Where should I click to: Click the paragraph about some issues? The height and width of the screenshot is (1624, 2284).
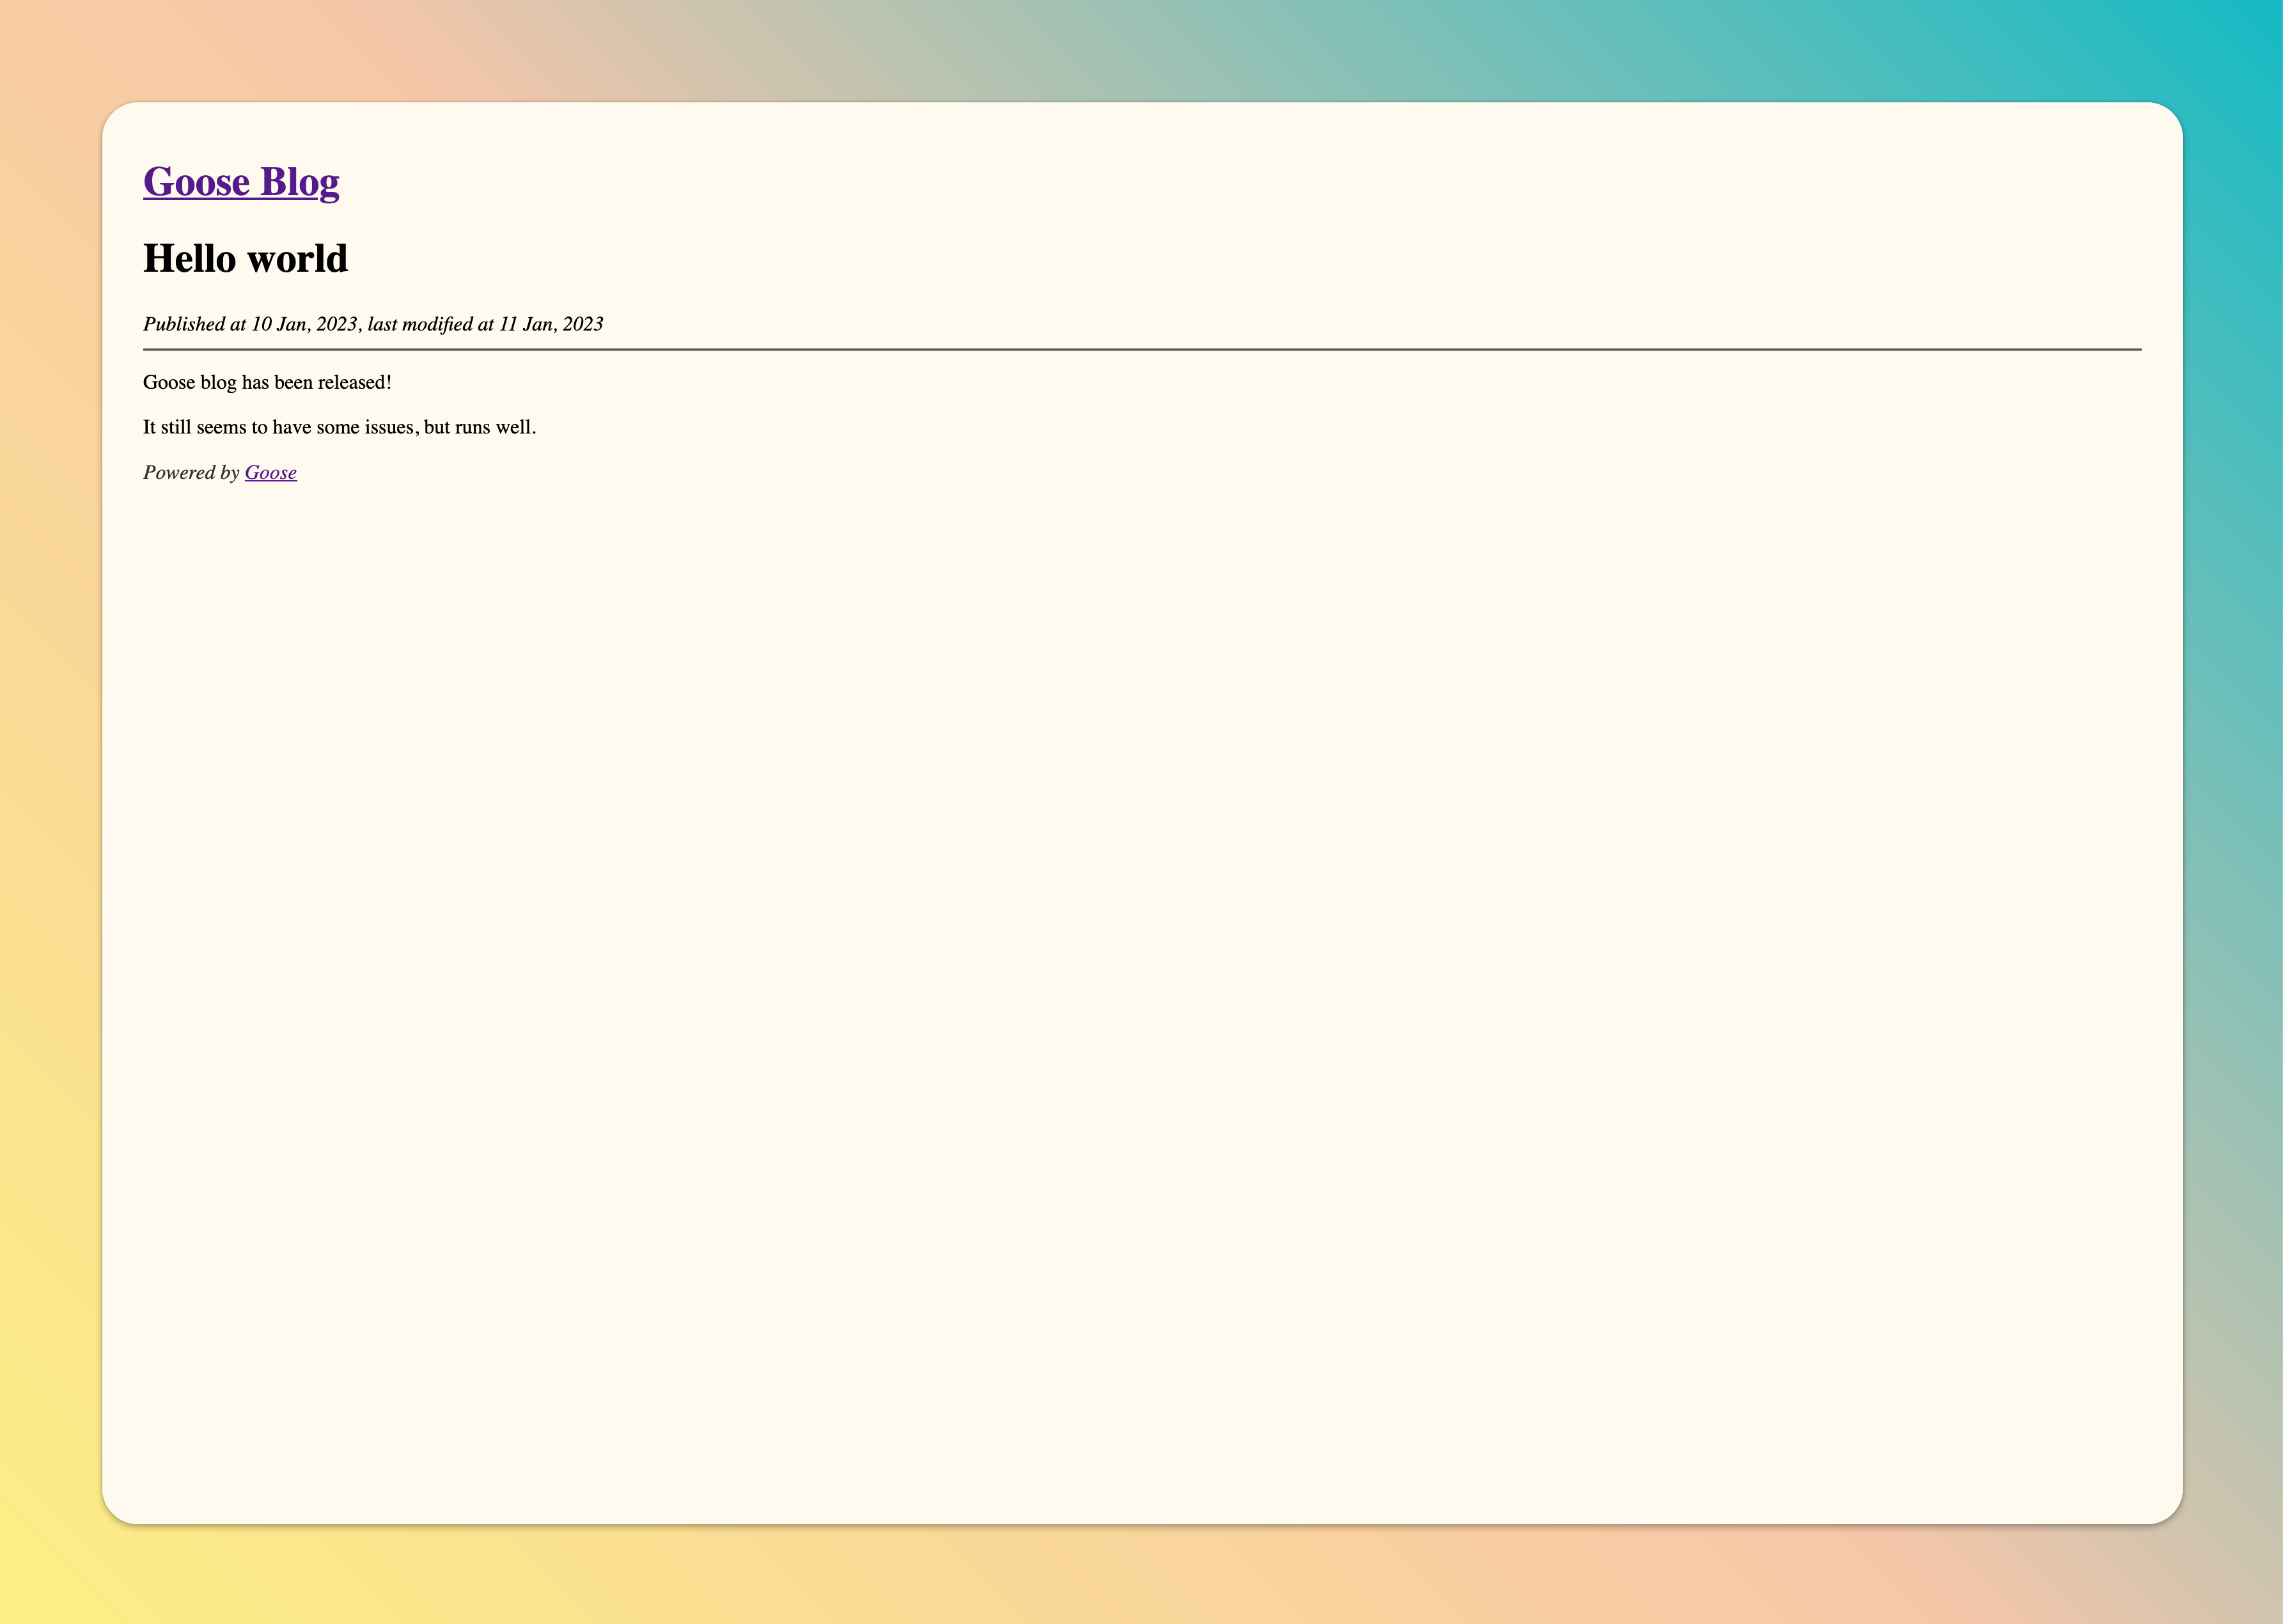(x=339, y=428)
